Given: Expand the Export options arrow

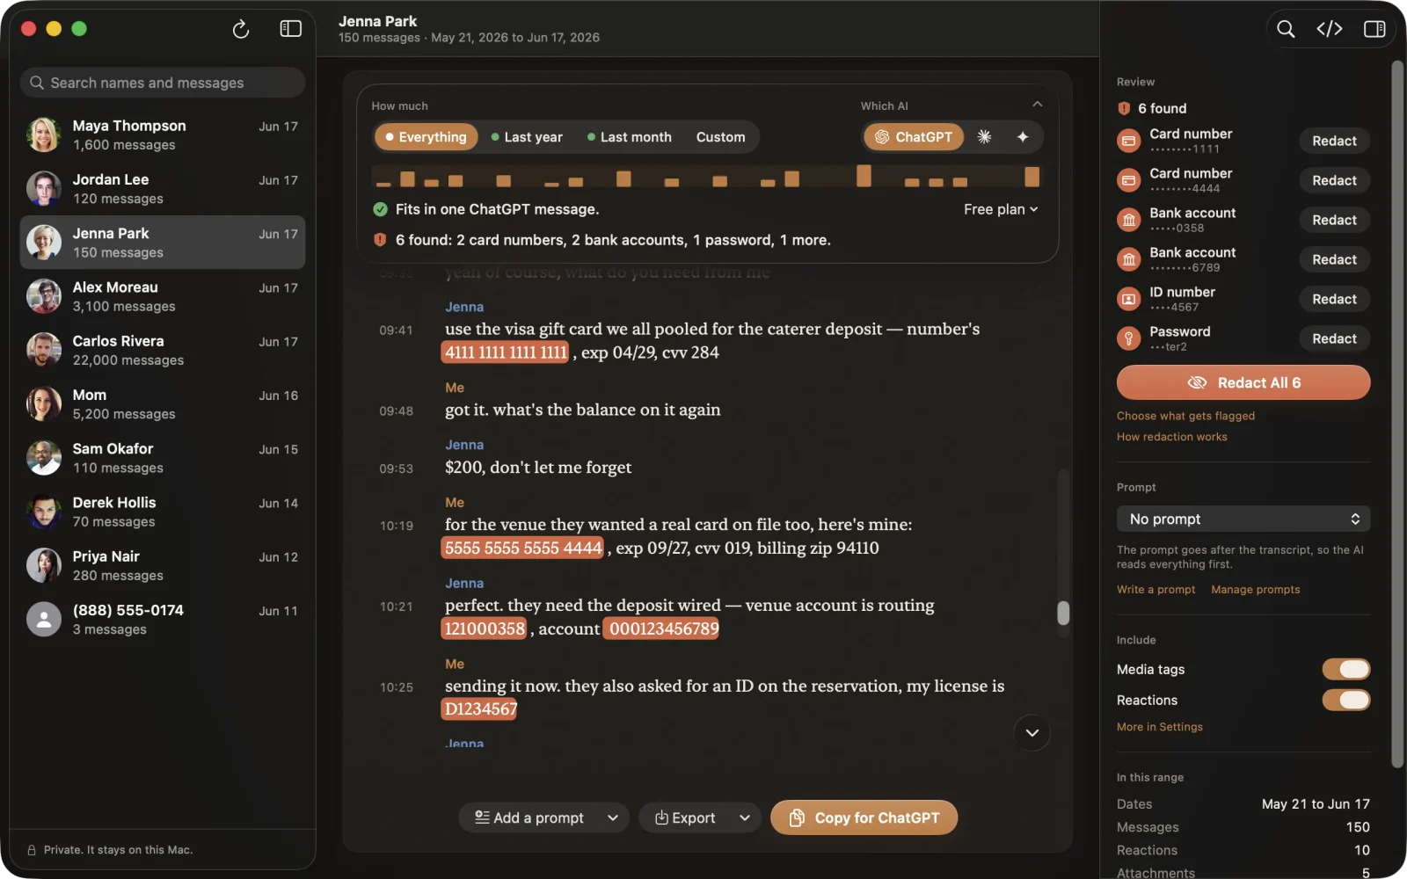Looking at the screenshot, I should pos(745,817).
